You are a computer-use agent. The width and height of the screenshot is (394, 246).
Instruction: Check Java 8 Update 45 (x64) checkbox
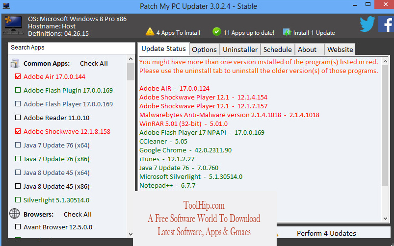point(18,172)
